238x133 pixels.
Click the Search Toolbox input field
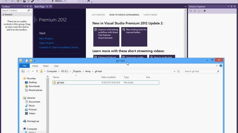(x=15, y=10)
